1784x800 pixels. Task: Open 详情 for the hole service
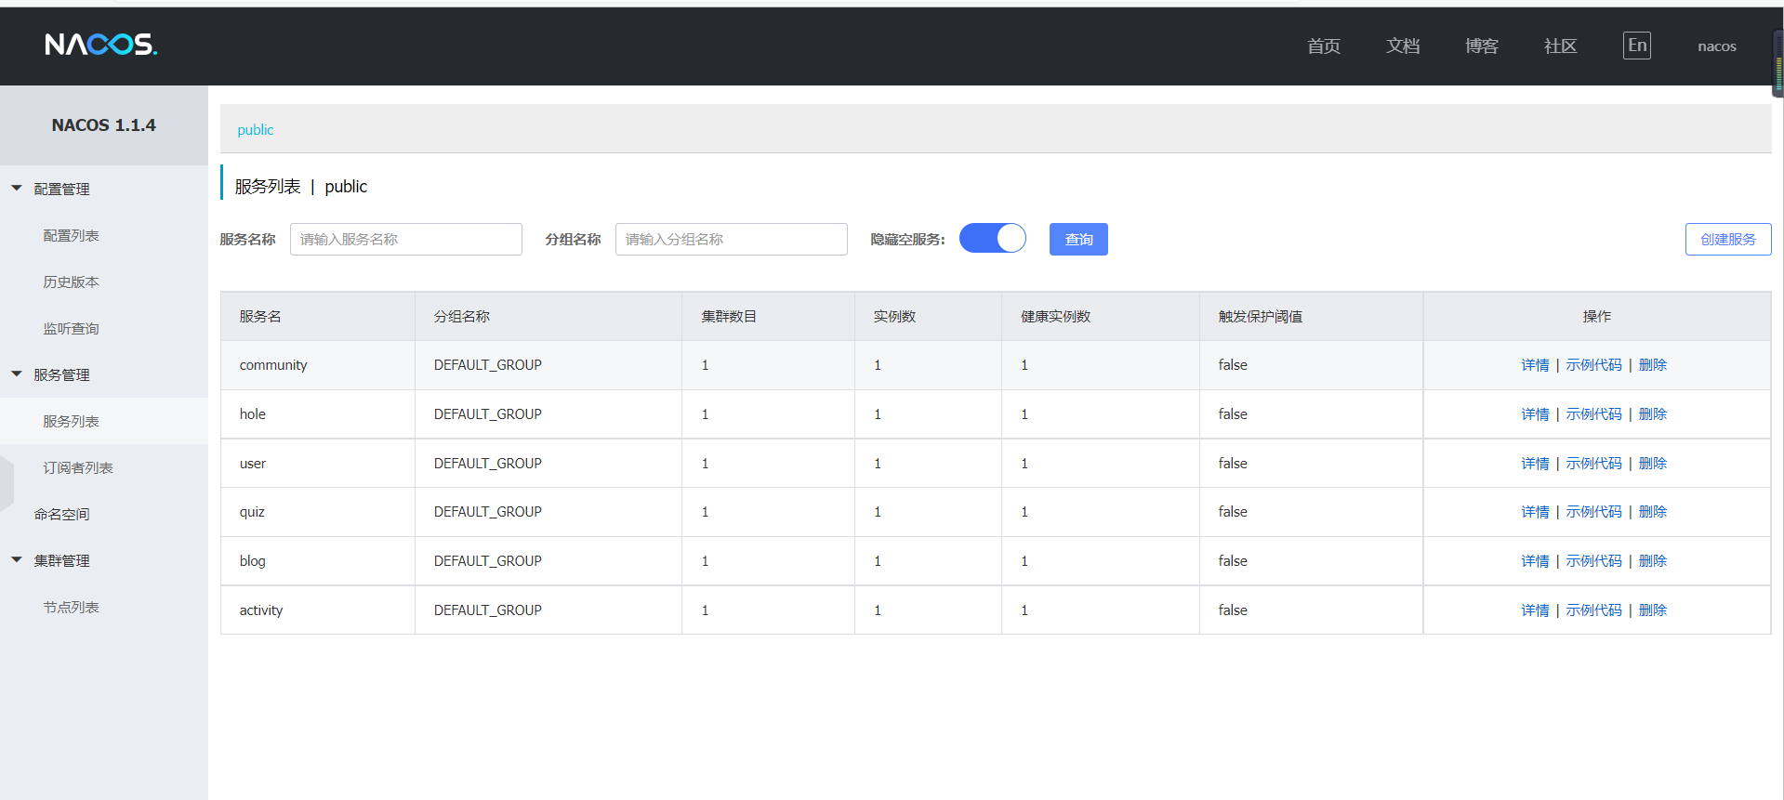point(1535,414)
